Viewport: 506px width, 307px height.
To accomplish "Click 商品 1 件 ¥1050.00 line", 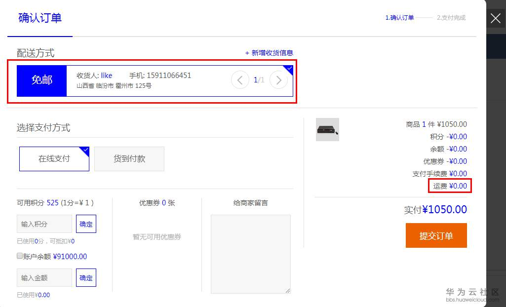I will pos(436,124).
